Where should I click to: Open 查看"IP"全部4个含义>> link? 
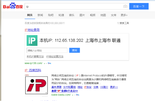point(65,91)
